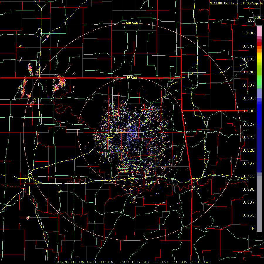Viewport: 264px width, 264px height.
Task: Click the 0.840 scale value
Action: [248, 72]
